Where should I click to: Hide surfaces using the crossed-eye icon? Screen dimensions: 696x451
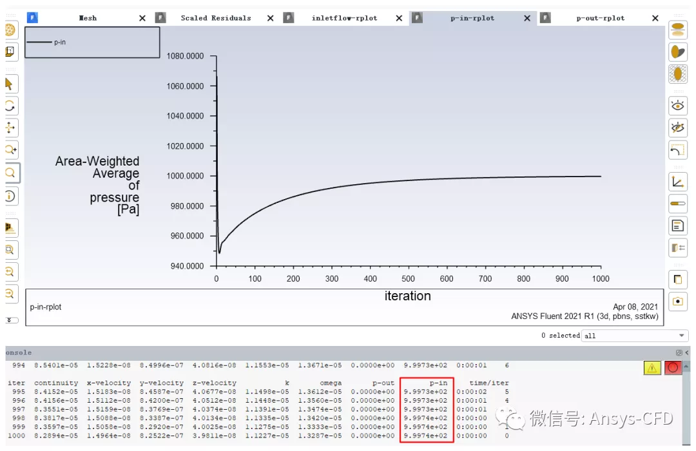pos(678,127)
